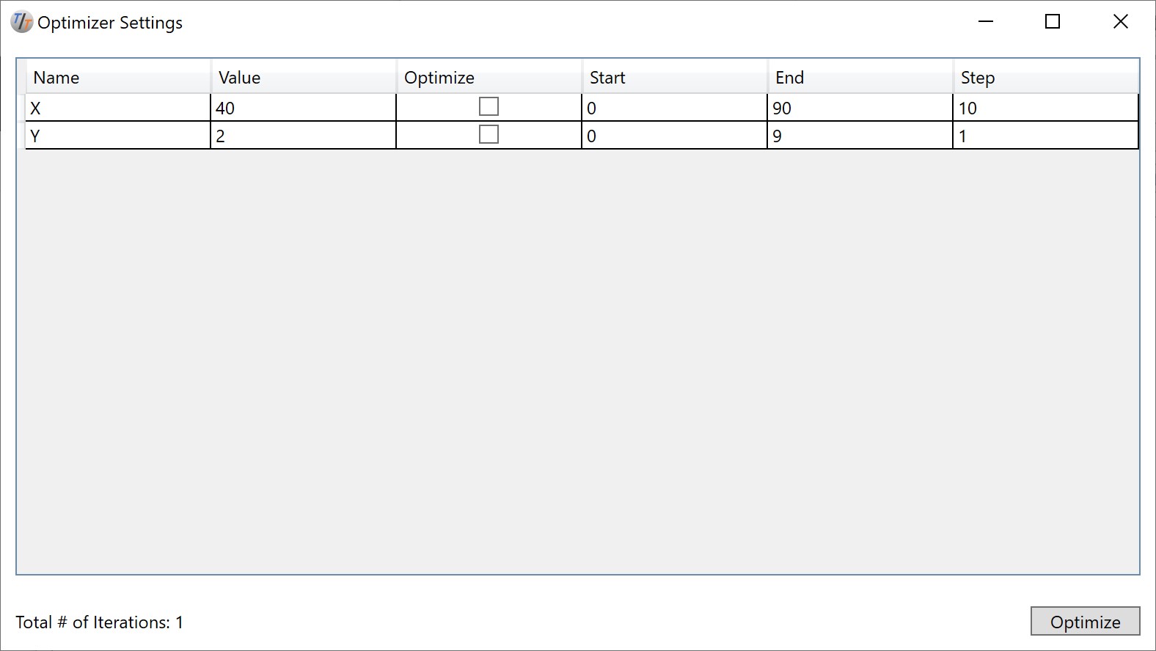
Task: Click the Optimize column header
Action: [489, 77]
